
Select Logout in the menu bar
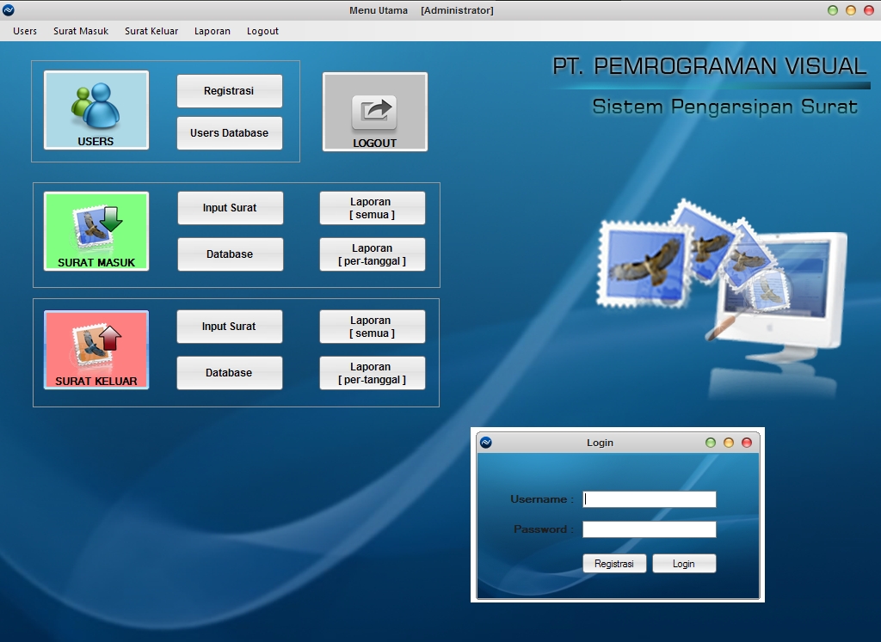(x=262, y=31)
